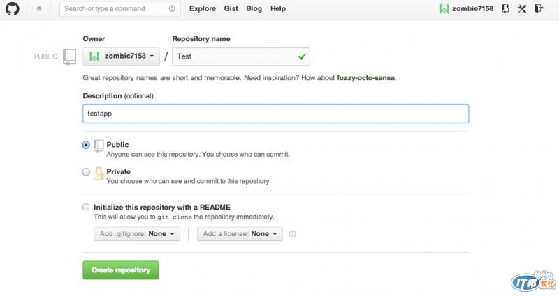
Task: Click the sign out icon
Action: tap(539, 8)
